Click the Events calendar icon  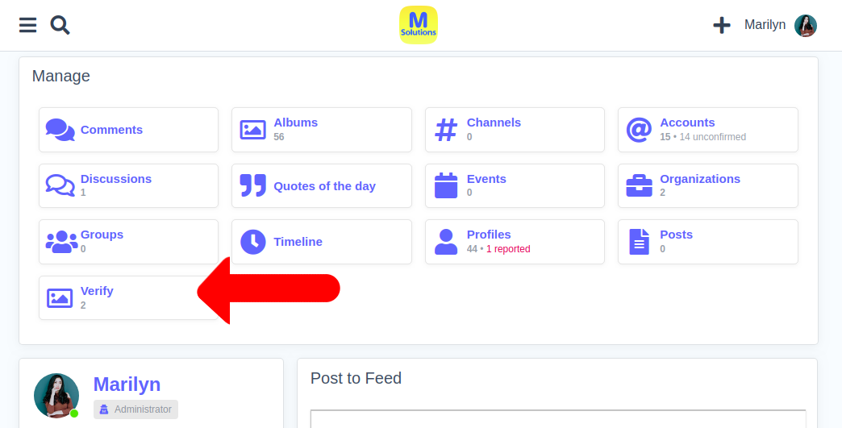point(446,185)
